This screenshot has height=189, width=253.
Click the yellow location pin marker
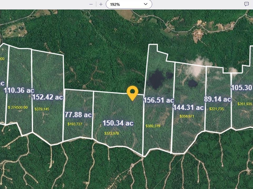pyautogui.click(x=133, y=93)
